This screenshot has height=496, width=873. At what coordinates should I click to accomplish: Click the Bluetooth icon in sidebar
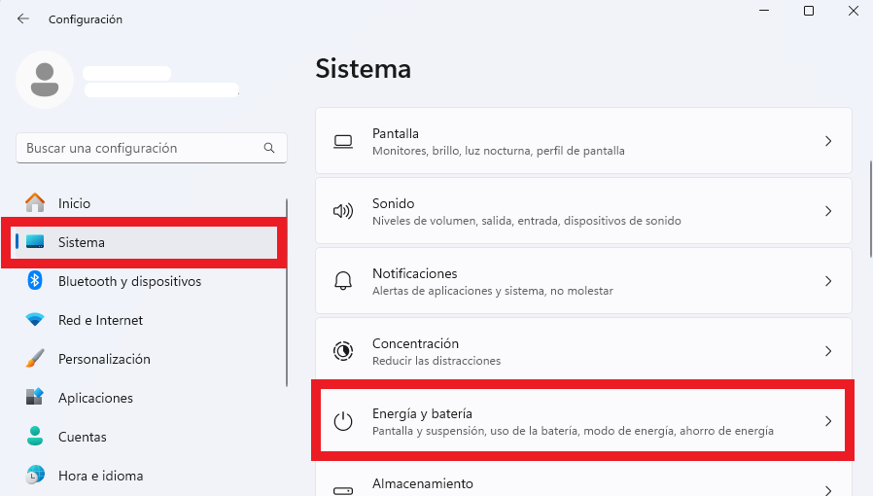pyautogui.click(x=35, y=280)
